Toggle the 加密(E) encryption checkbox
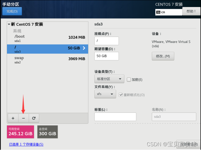The height and width of the screenshot is (150, 201). [x=129, y=80]
